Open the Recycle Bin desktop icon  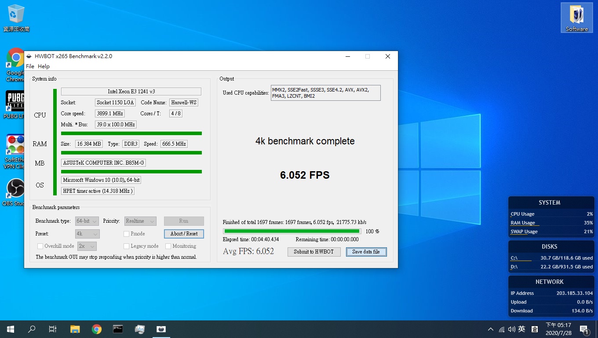coord(16,18)
